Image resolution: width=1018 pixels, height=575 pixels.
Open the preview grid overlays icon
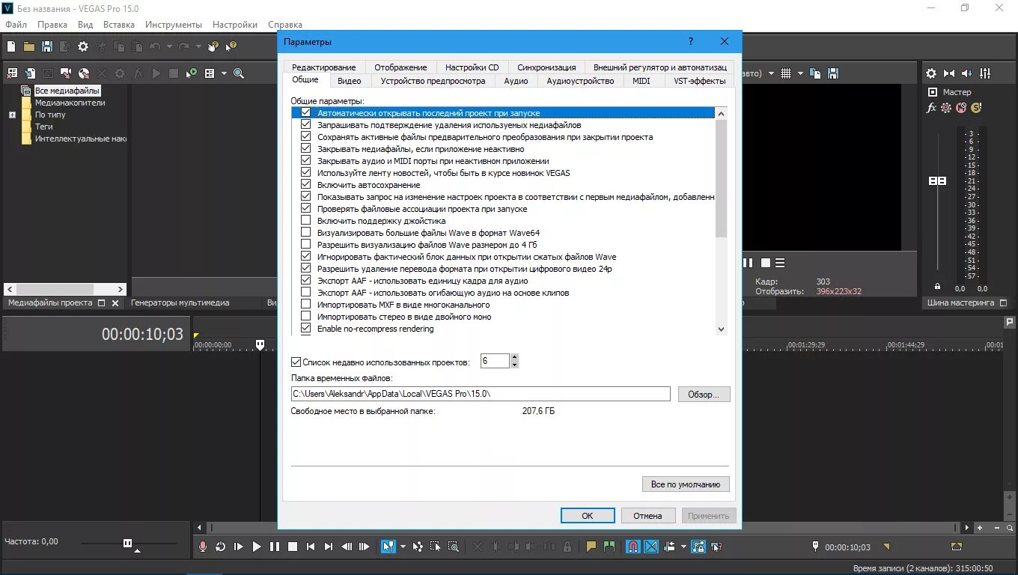[786, 73]
